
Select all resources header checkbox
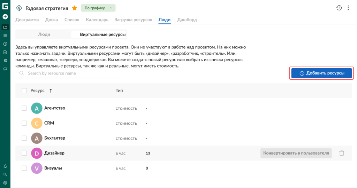[24, 91]
